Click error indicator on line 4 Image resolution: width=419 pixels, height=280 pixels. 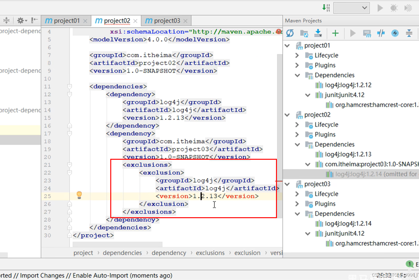279,31
